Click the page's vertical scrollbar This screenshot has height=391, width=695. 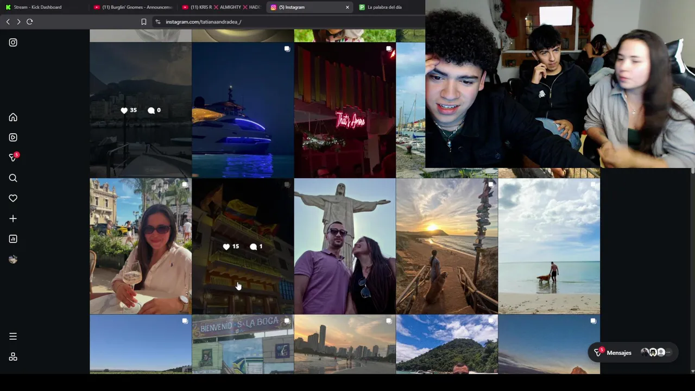[692, 272]
